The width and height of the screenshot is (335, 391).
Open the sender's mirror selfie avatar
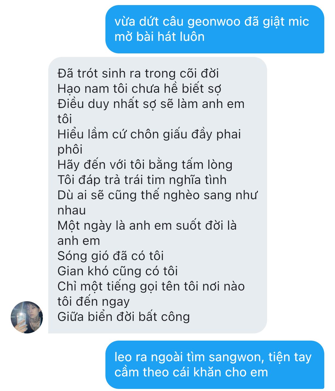point(27,317)
